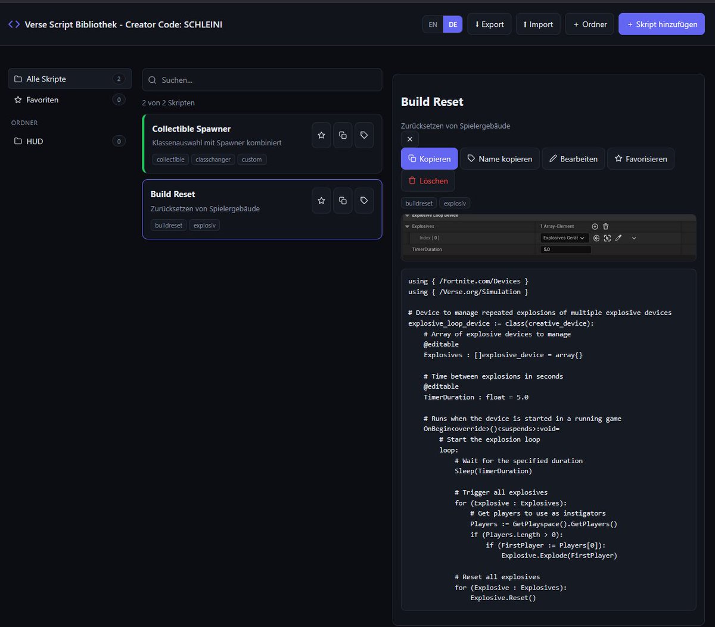Add a new Ordner
The image size is (715, 627).
(x=589, y=24)
